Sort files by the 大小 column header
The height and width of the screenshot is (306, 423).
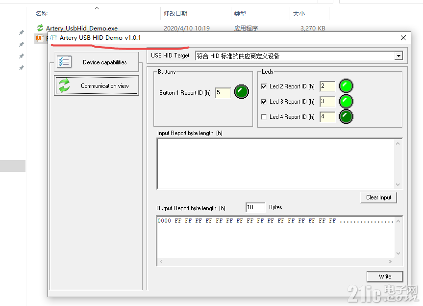(x=299, y=14)
